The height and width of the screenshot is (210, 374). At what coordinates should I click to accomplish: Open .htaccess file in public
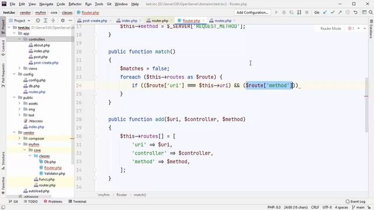point(36,121)
